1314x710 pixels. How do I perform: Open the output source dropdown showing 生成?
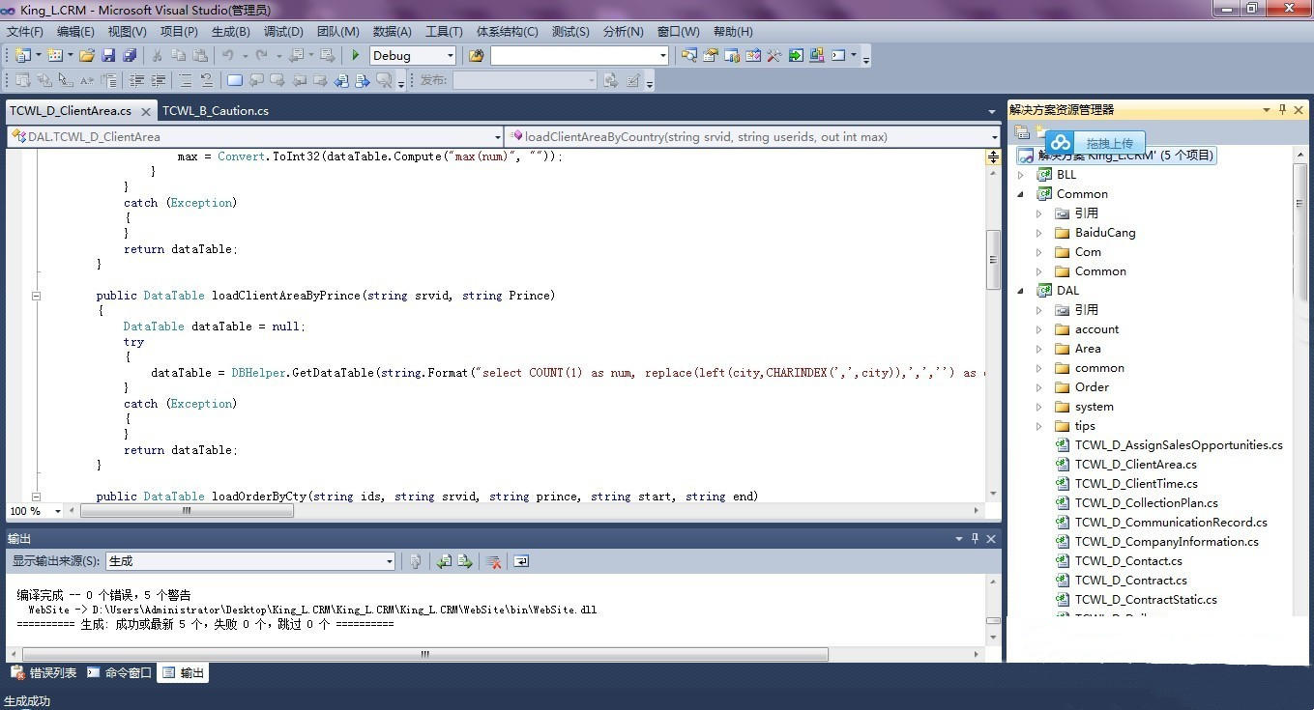point(390,561)
